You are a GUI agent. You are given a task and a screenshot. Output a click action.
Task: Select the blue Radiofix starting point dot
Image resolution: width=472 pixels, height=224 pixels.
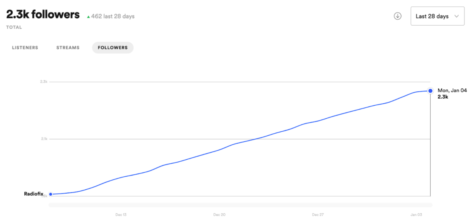(50, 194)
